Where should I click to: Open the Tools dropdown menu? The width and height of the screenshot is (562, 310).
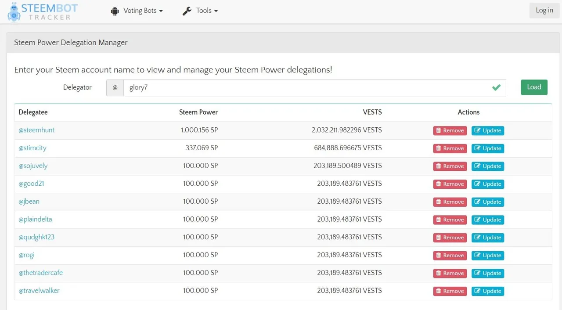(200, 11)
